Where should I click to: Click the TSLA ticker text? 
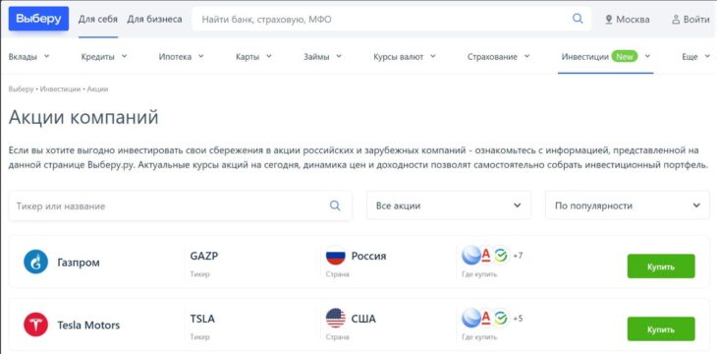pos(202,319)
